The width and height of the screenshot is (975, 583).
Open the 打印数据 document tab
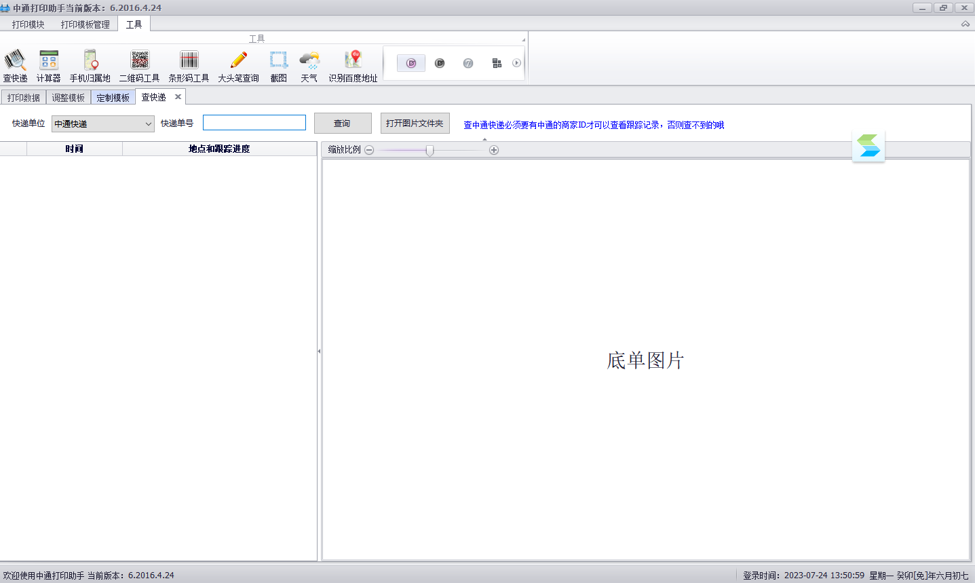24,98
